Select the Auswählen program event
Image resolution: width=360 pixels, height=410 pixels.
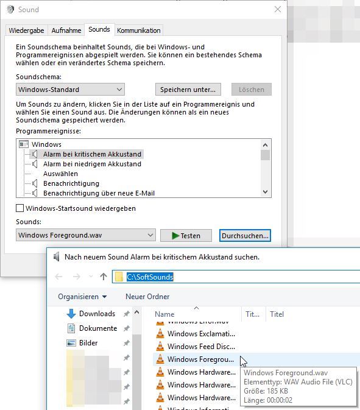tap(60, 174)
